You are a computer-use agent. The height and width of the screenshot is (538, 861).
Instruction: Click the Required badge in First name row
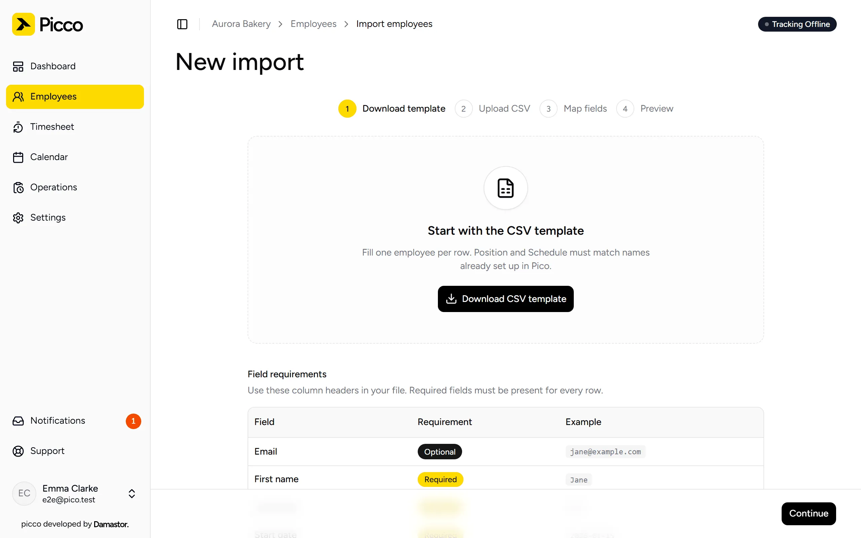tap(440, 479)
